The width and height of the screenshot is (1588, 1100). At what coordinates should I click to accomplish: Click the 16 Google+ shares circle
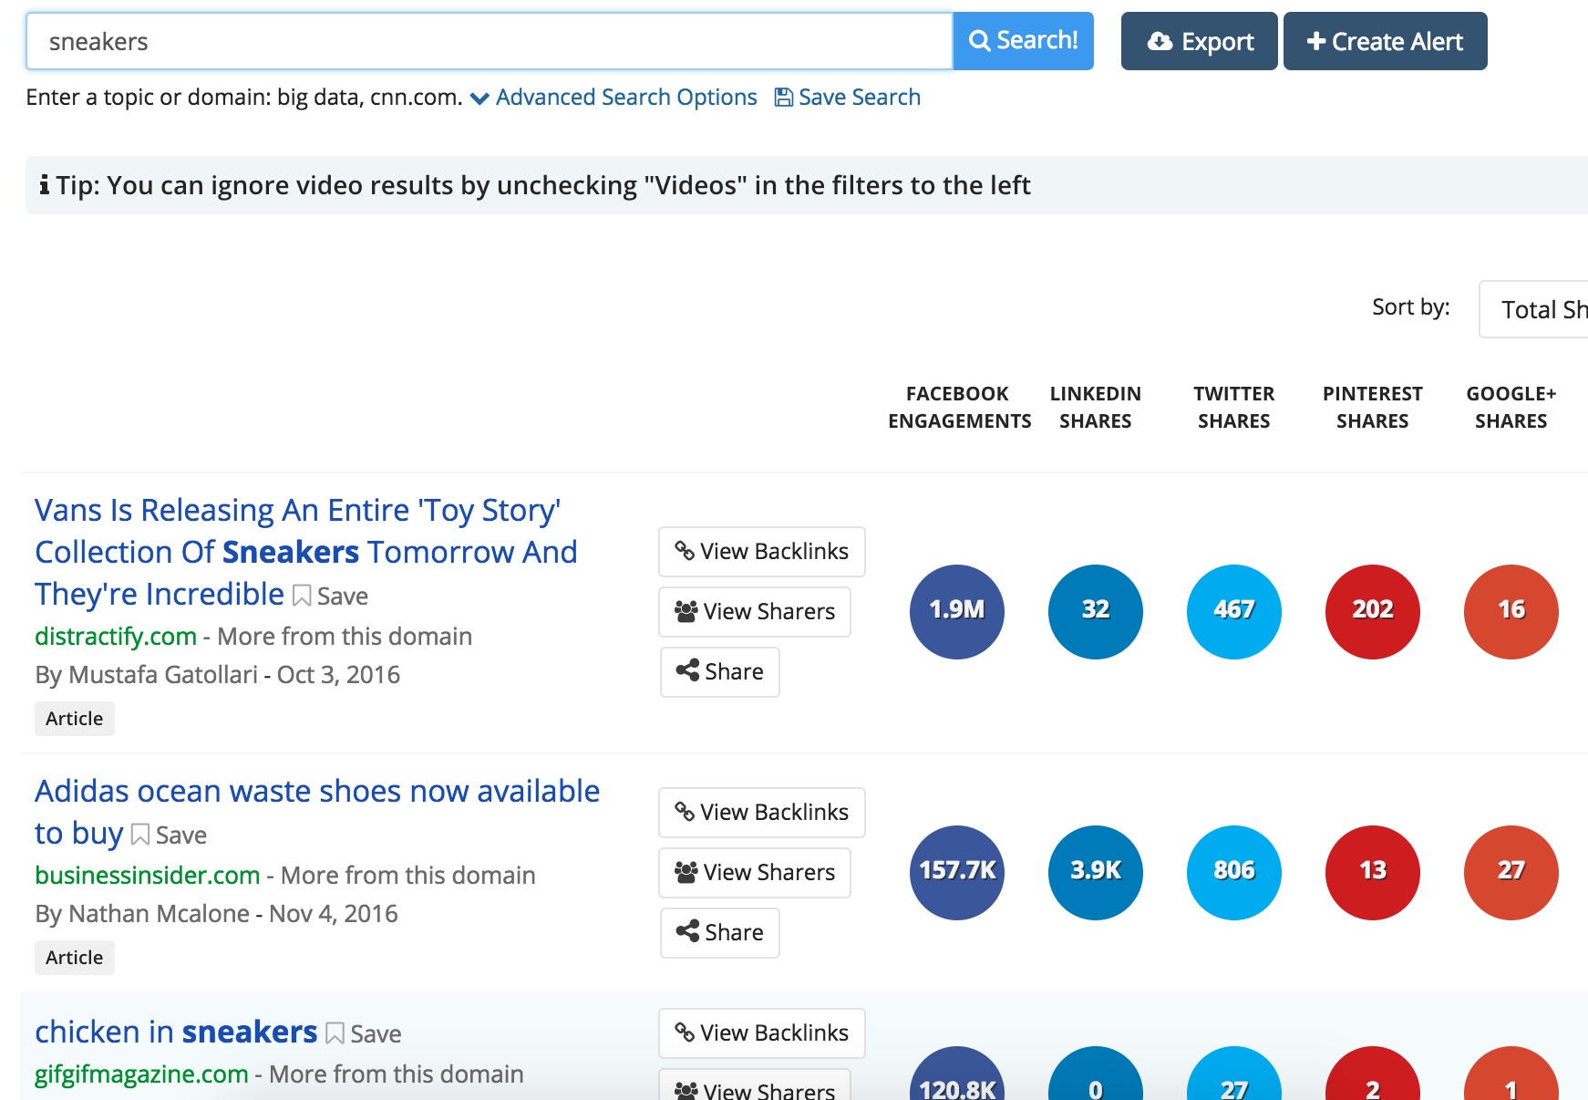(1511, 611)
